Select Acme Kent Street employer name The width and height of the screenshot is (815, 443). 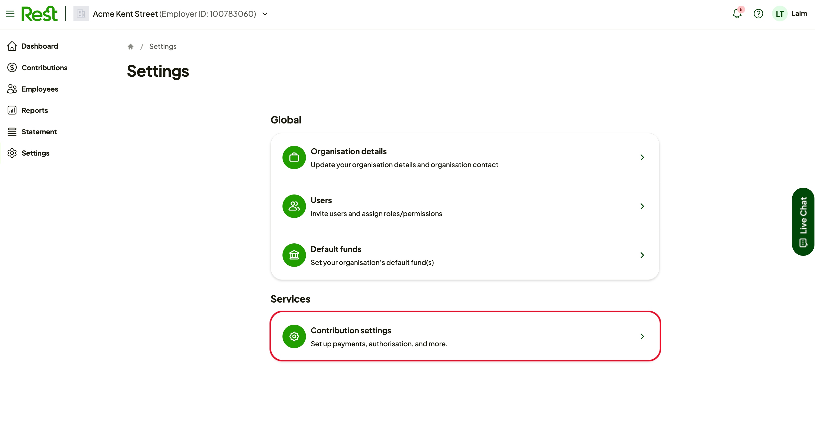[x=125, y=14]
